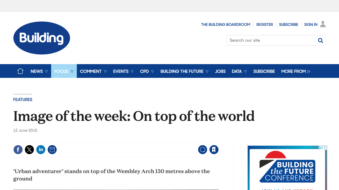Image resolution: width=339 pixels, height=190 pixels.
Task: Click the search magnifier button
Action: (x=320, y=40)
